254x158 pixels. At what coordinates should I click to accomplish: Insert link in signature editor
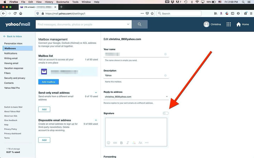[x=115, y=143]
